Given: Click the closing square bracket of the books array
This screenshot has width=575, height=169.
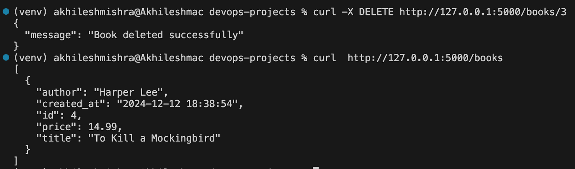Looking at the screenshot, I should click(x=16, y=160).
